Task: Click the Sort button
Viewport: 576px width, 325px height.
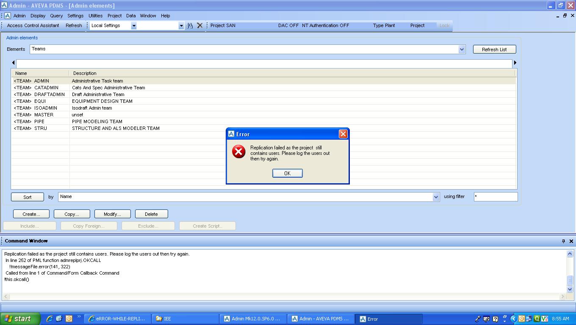Action: [x=28, y=197]
